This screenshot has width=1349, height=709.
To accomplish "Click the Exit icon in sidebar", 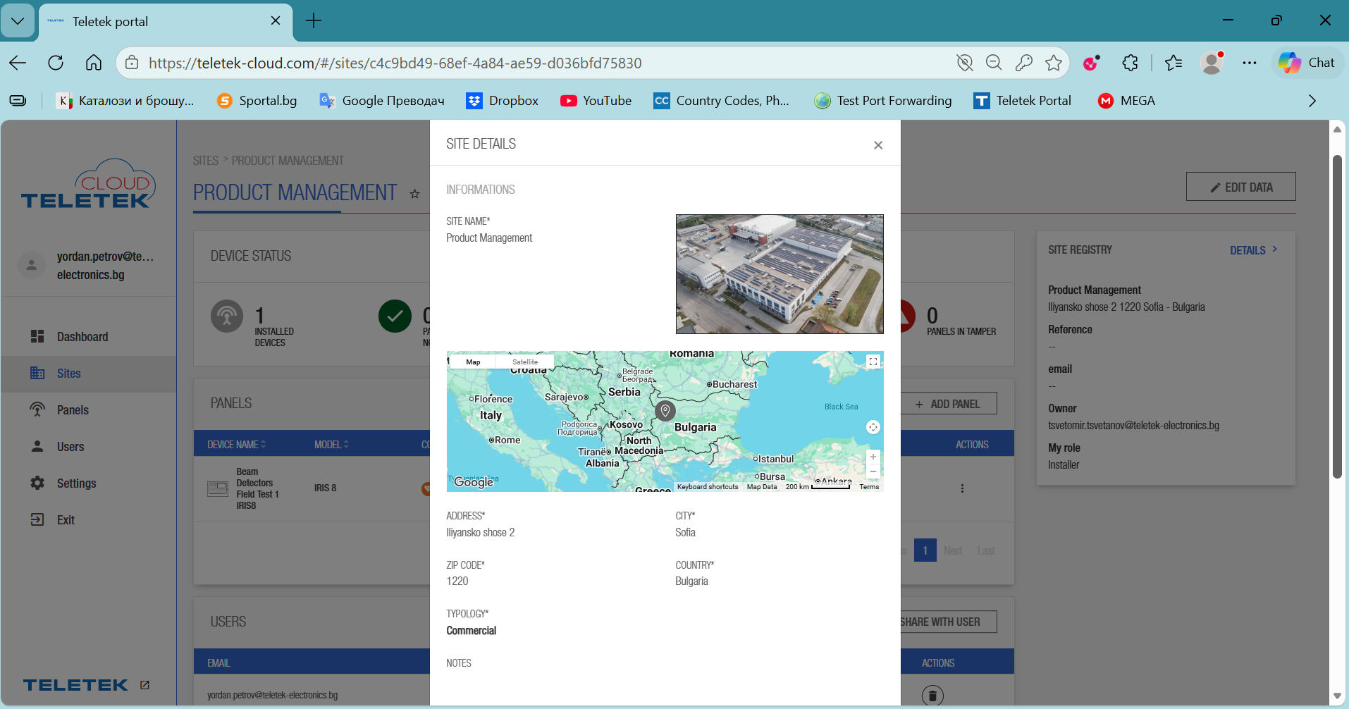I will click(37, 520).
